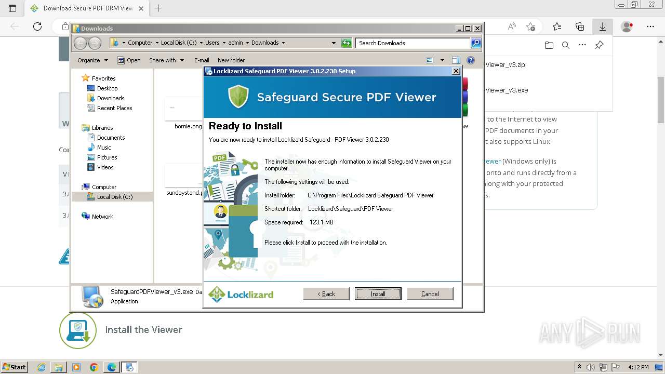
Task: Launch Windows Media Player from taskbar
Action: point(76,367)
